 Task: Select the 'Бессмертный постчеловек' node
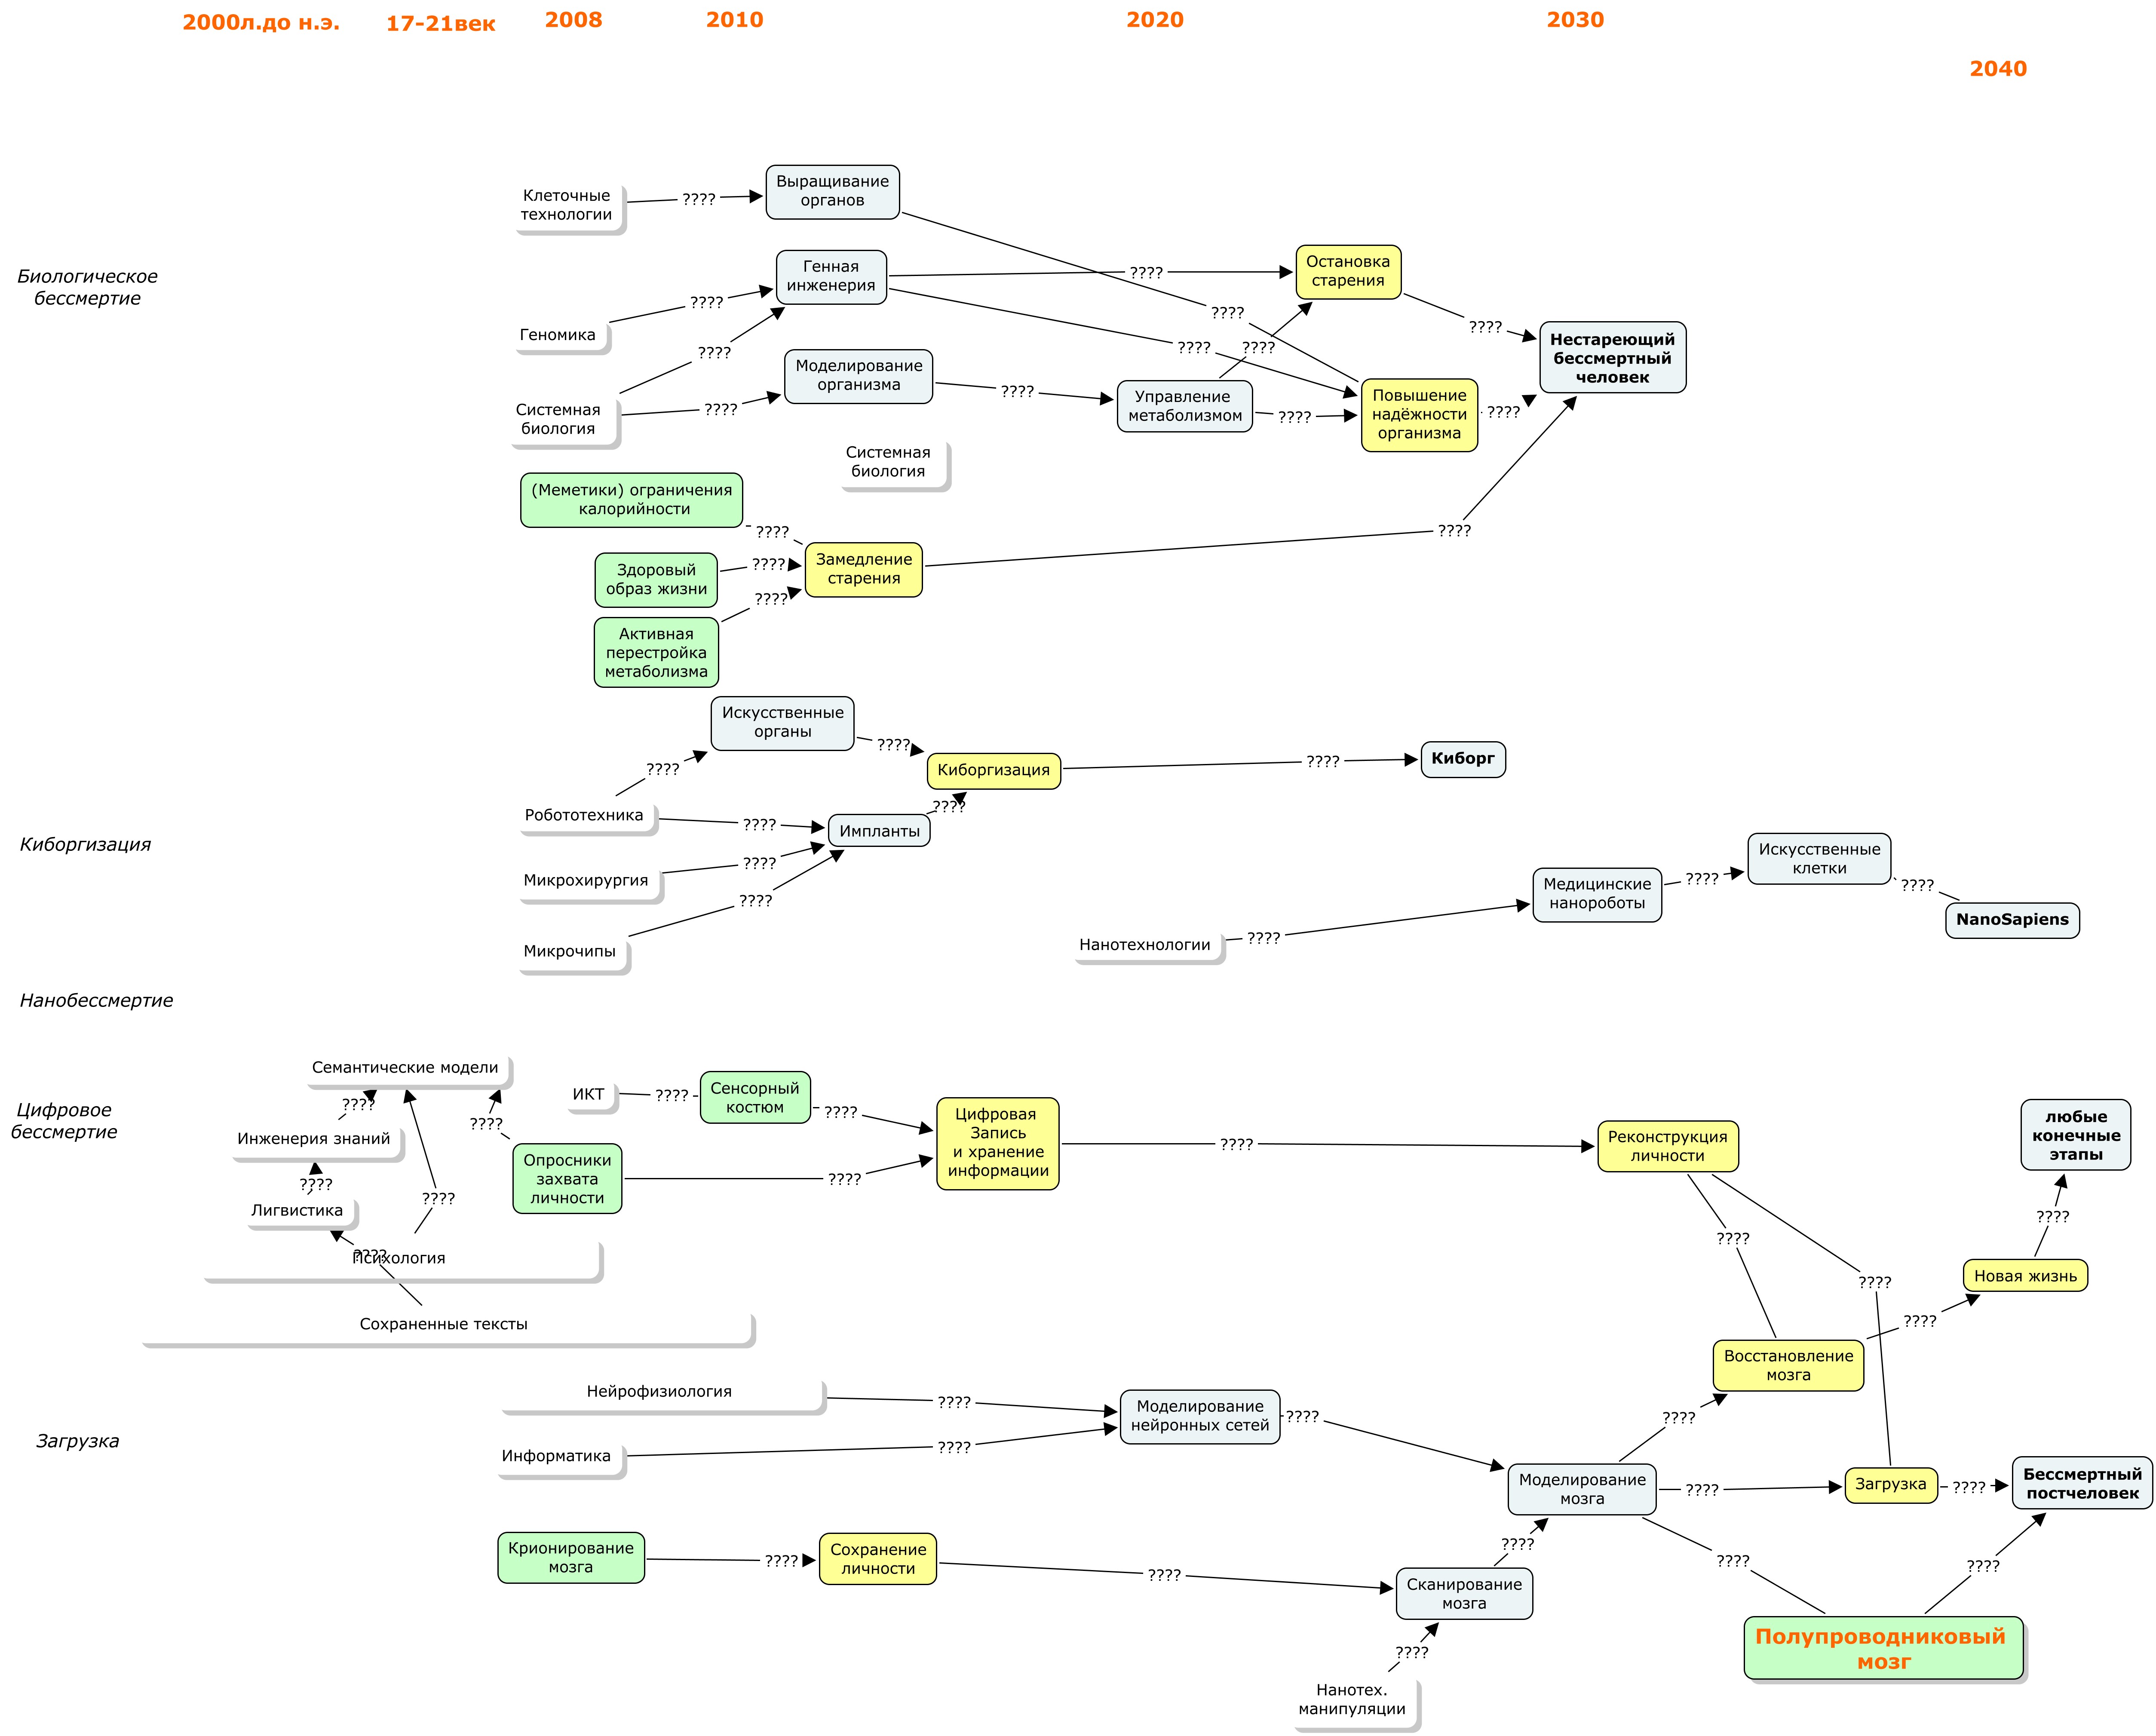[2082, 1484]
